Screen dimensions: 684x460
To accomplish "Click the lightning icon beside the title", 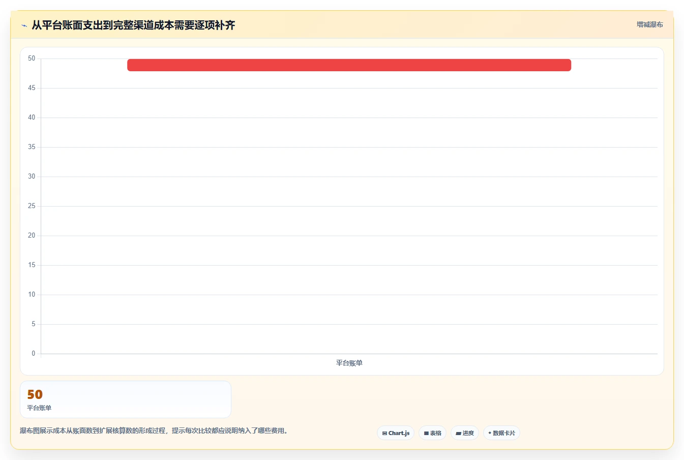I will tap(24, 25).
